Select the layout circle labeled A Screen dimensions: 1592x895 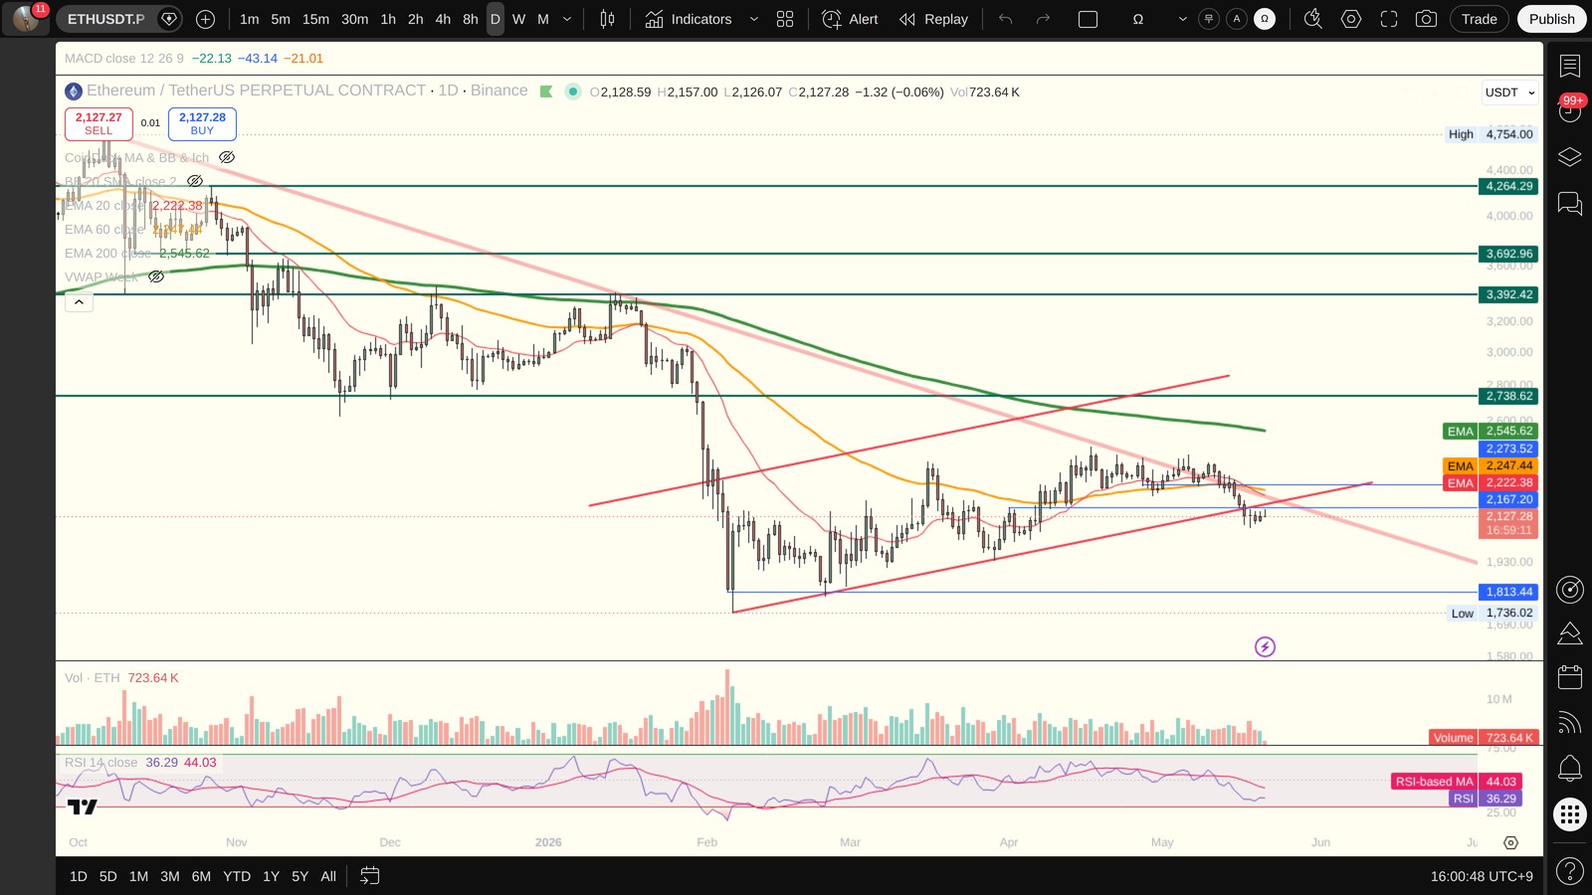[1237, 19]
